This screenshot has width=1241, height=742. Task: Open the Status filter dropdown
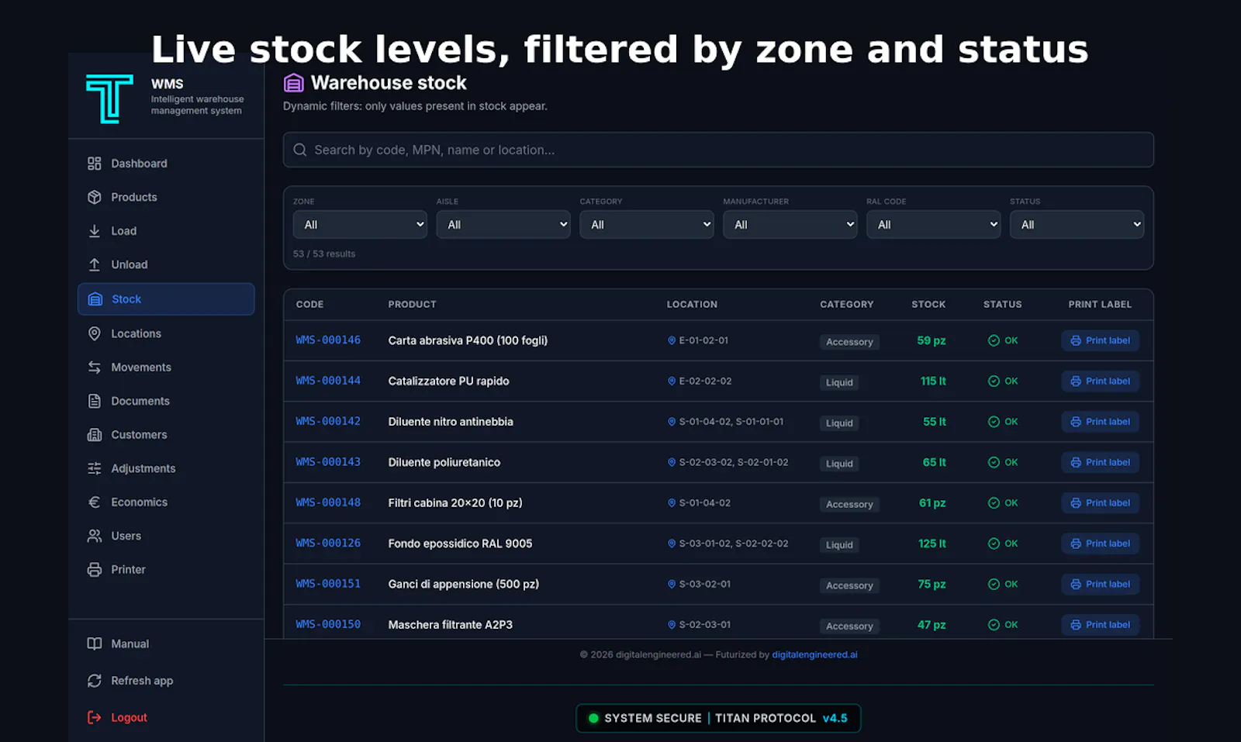pyautogui.click(x=1077, y=225)
